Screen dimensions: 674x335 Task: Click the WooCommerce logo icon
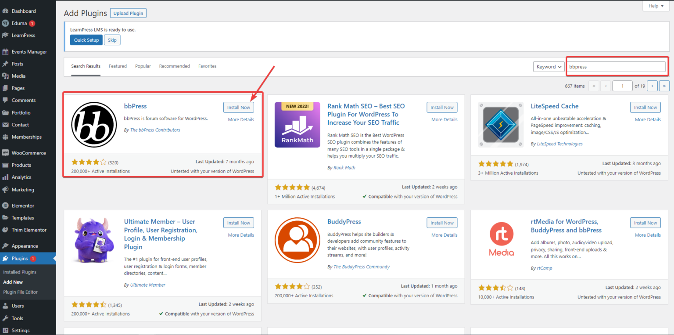(x=5, y=153)
